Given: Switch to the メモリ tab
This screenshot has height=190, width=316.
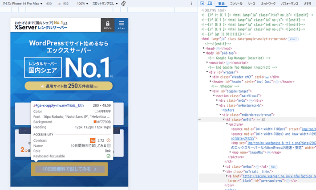Looking at the screenshot, I should [308, 4].
